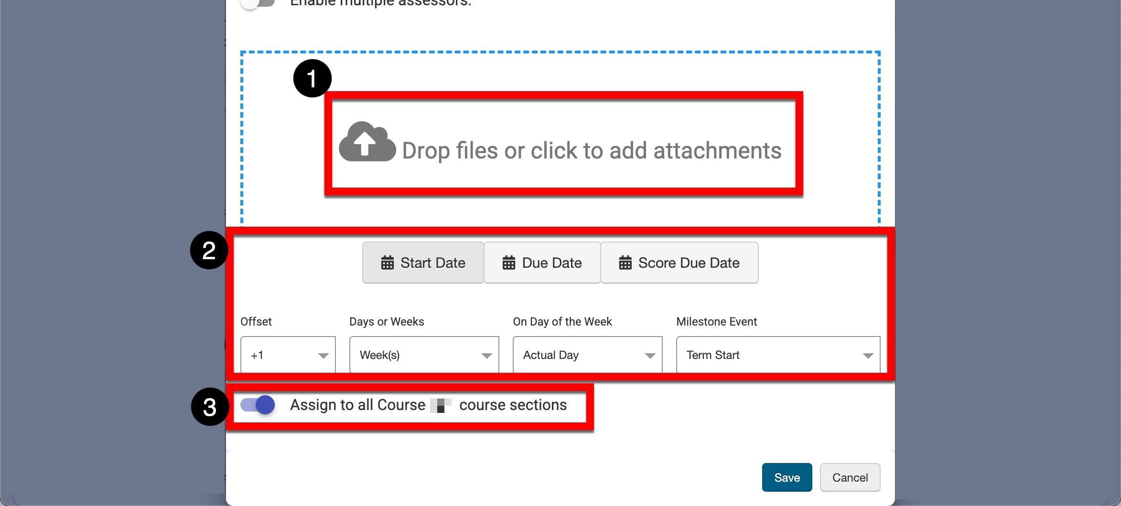Click the calendar icon beside Score Due Date

[x=625, y=263]
